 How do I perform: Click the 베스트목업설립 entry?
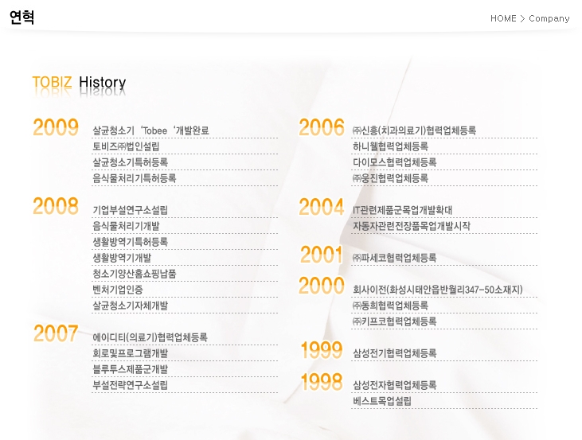(x=382, y=401)
